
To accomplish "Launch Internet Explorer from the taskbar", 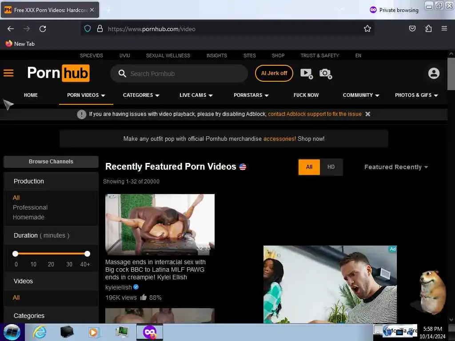I will [x=40, y=332].
